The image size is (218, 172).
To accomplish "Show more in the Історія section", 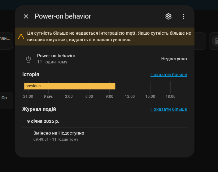I will pos(168,75).
